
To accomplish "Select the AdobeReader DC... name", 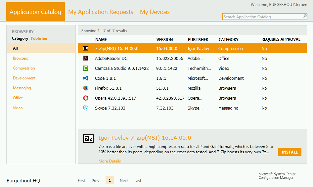I will click(112, 58).
